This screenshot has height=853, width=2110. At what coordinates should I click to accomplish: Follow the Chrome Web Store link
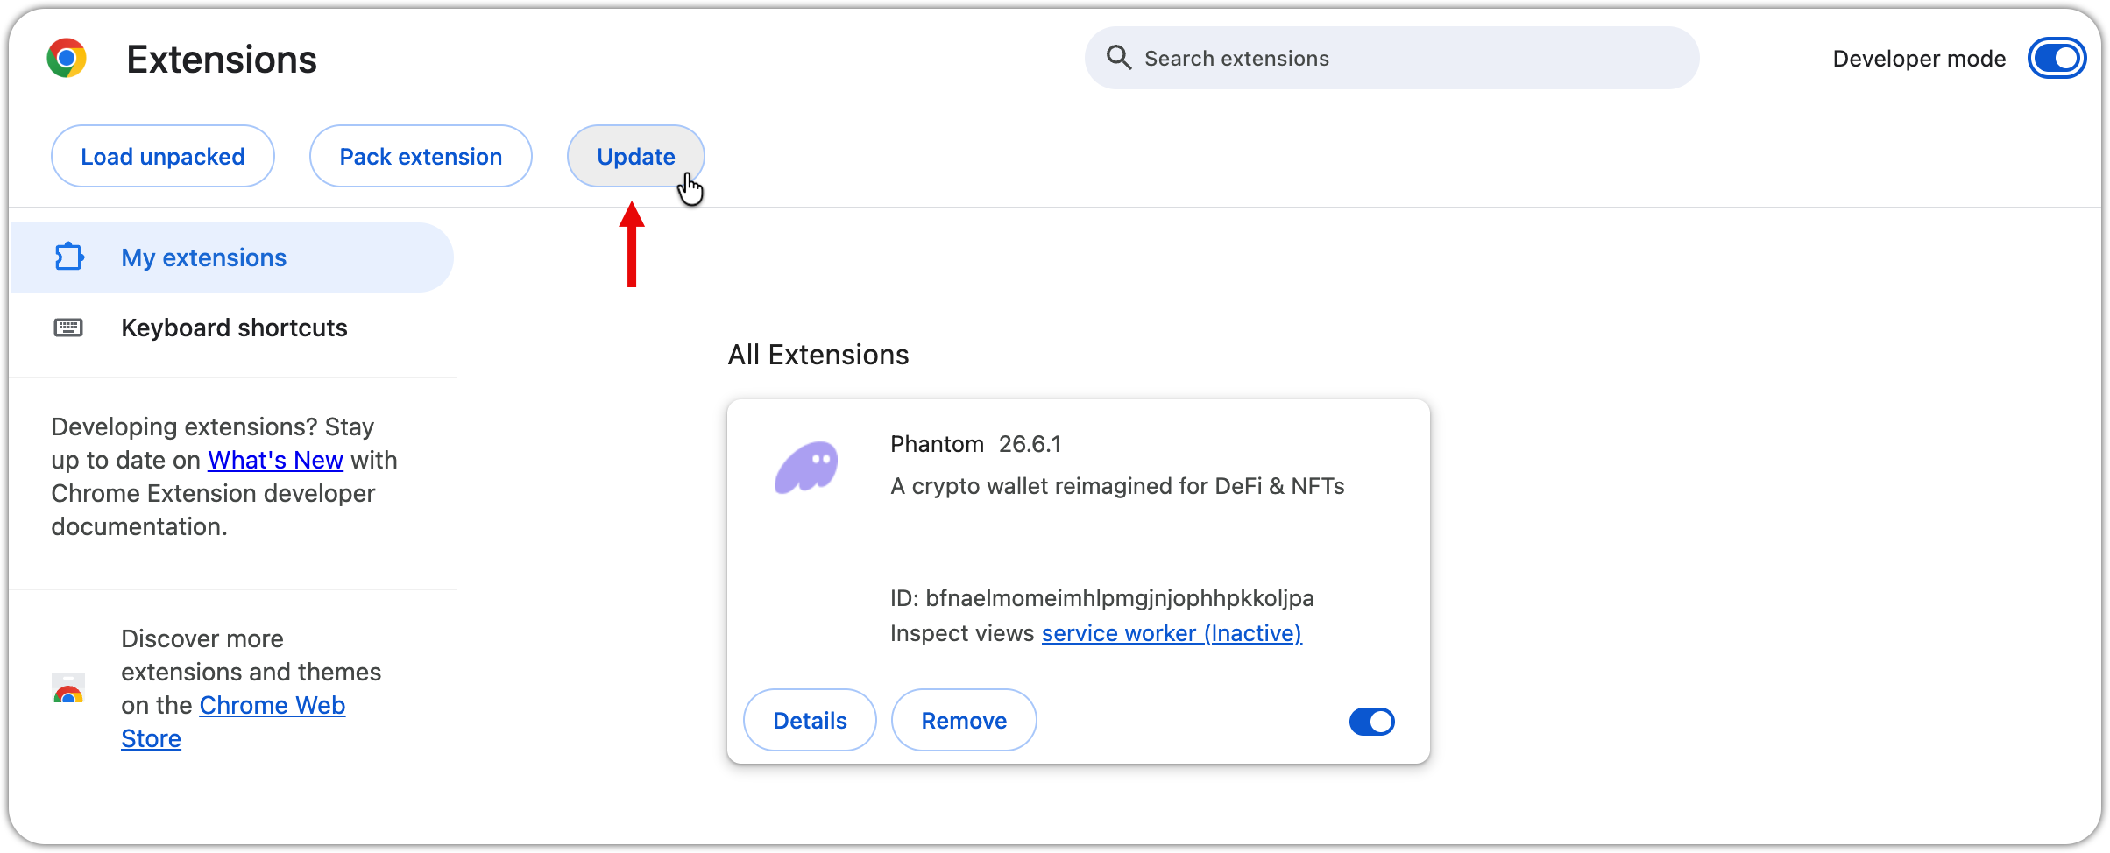tap(272, 705)
